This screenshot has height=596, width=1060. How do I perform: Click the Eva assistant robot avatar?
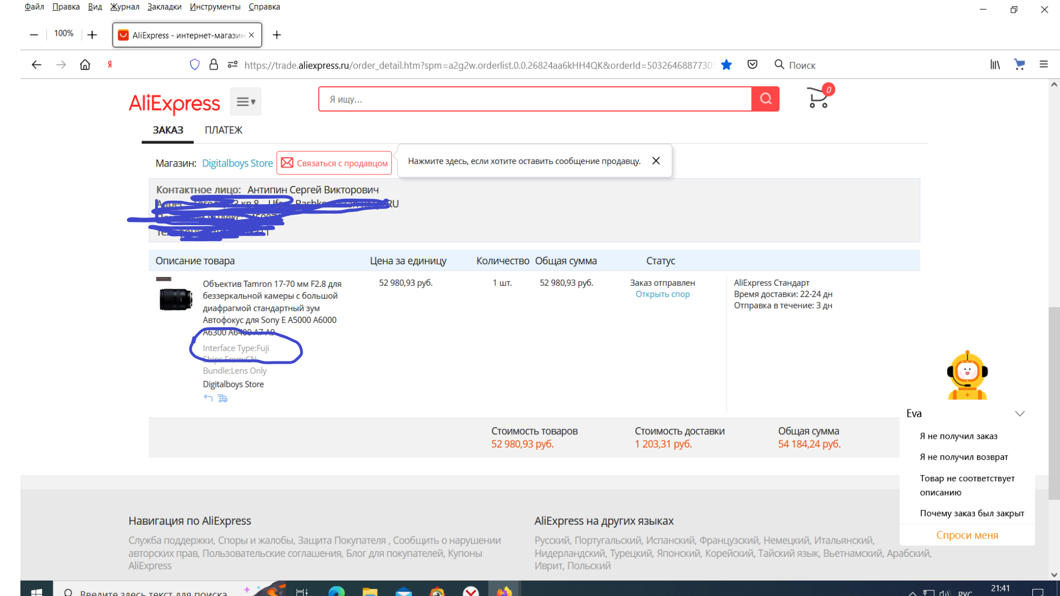967,375
